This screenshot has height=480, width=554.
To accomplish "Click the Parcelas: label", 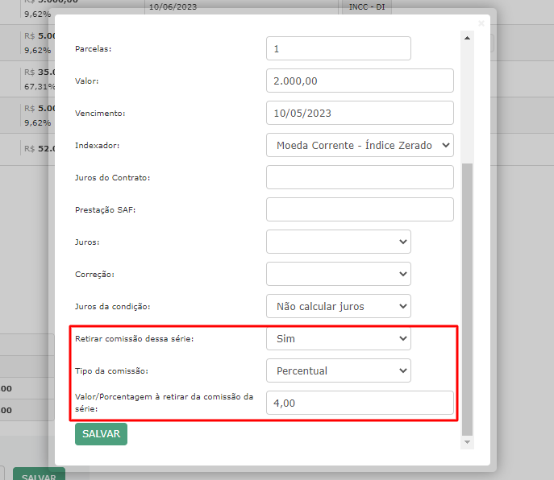I will pos(94,48).
